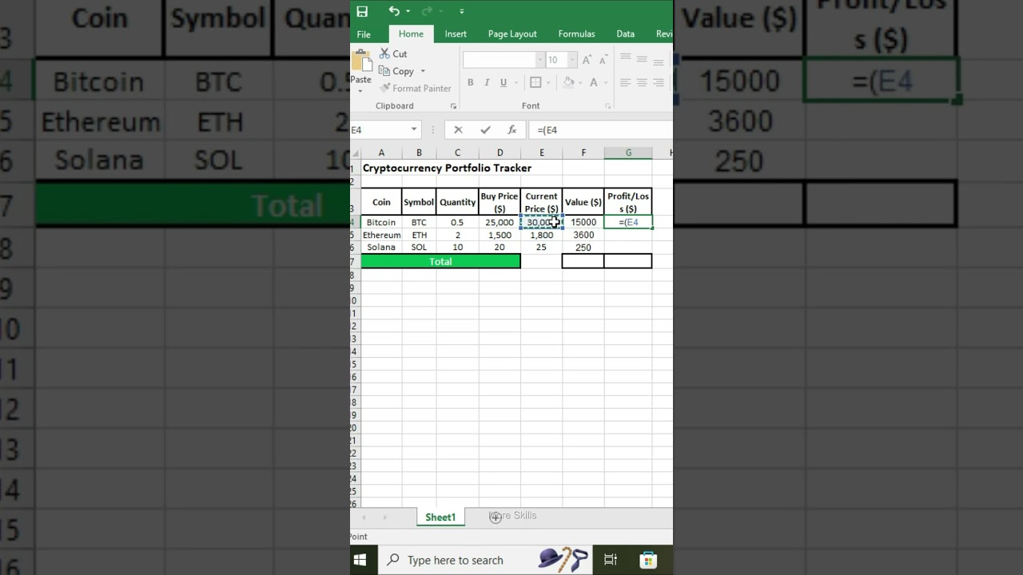1023x575 pixels.
Task: Confirm the formula with the checkmark
Action: 485,129
